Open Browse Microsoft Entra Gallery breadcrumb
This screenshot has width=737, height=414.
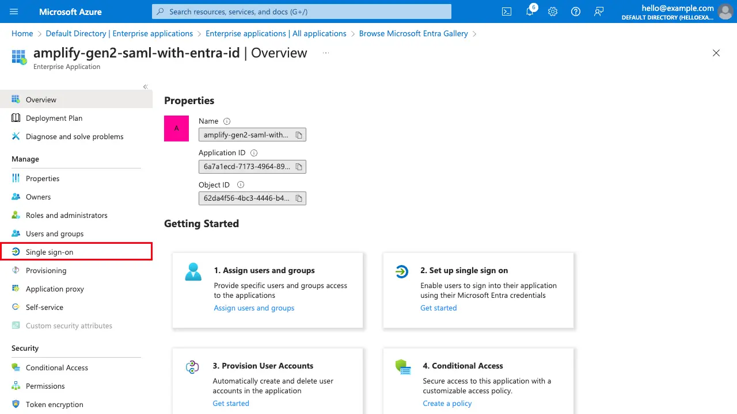[413, 33]
